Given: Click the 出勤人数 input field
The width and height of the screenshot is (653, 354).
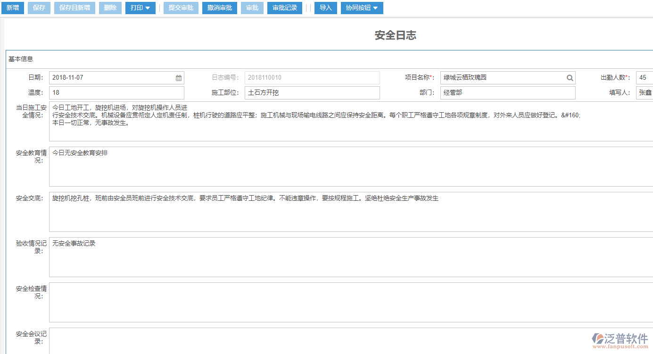Looking at the screenshot, I should pos(644,78).
